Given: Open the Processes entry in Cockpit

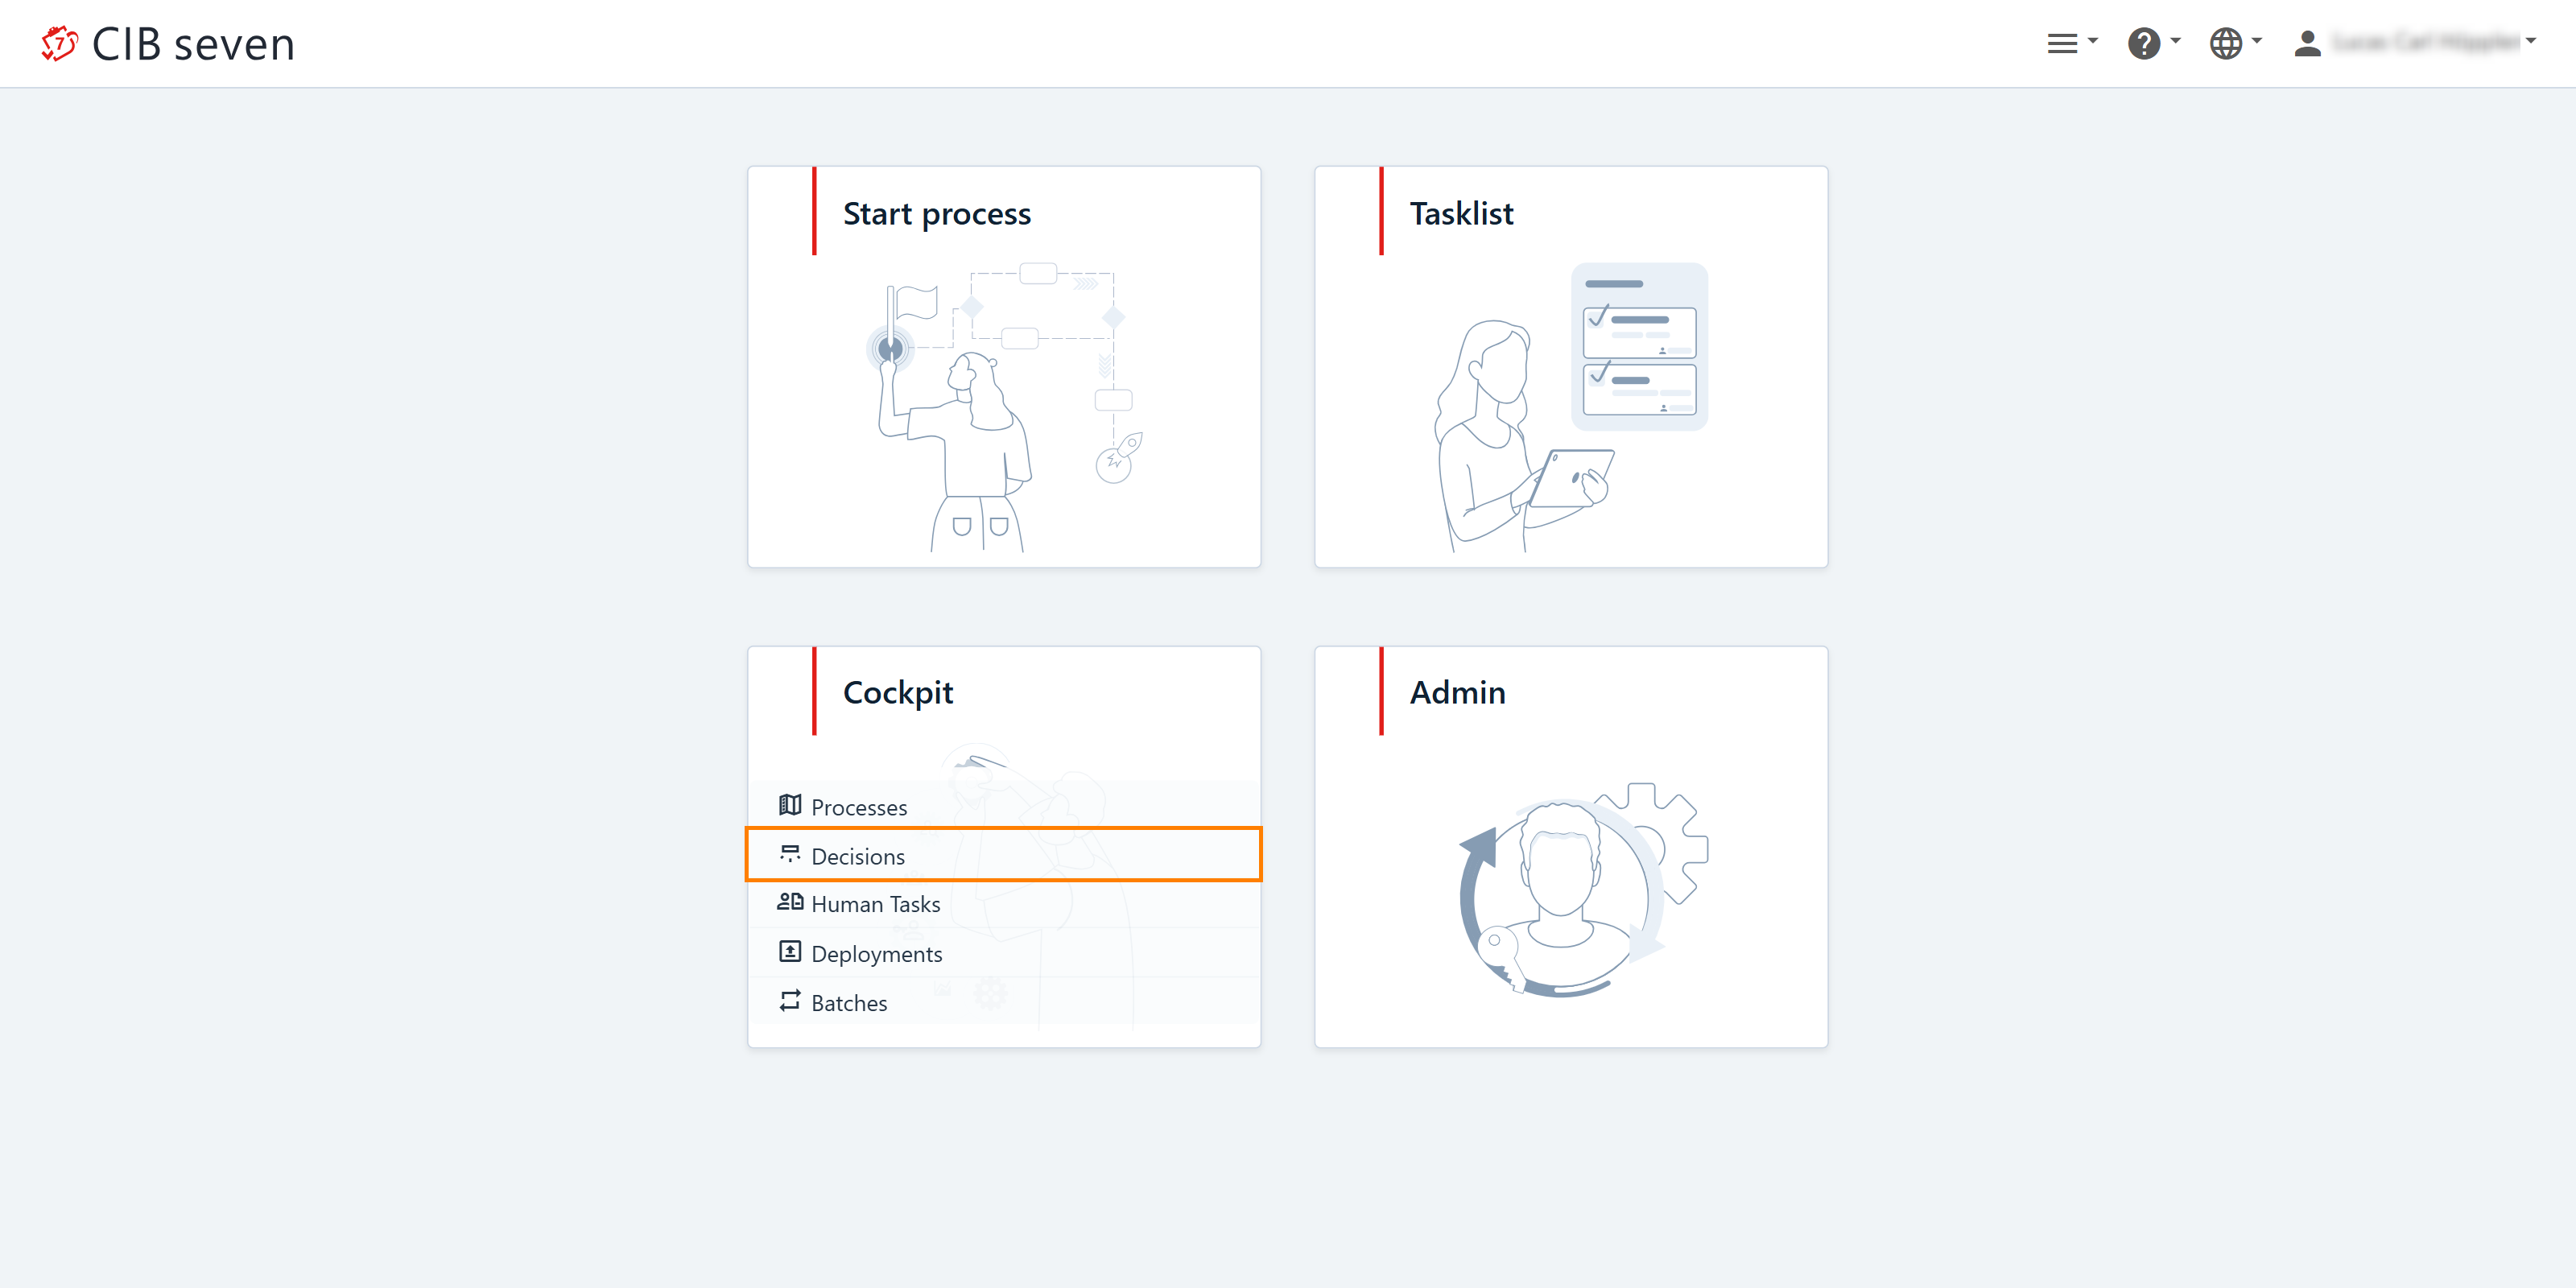Looking at the screenshot, I should click(859, 807).
